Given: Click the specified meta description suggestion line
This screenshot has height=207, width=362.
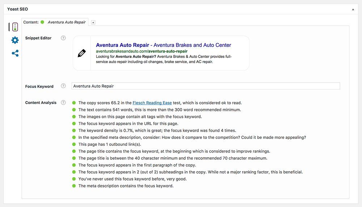Looking at the screenshot, I should (192, 137).
